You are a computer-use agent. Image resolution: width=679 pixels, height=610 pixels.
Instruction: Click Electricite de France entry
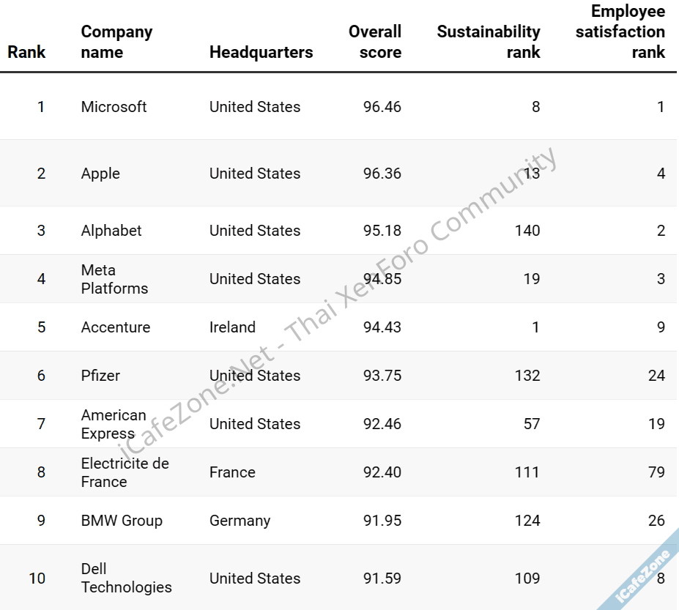pos(125,472)
